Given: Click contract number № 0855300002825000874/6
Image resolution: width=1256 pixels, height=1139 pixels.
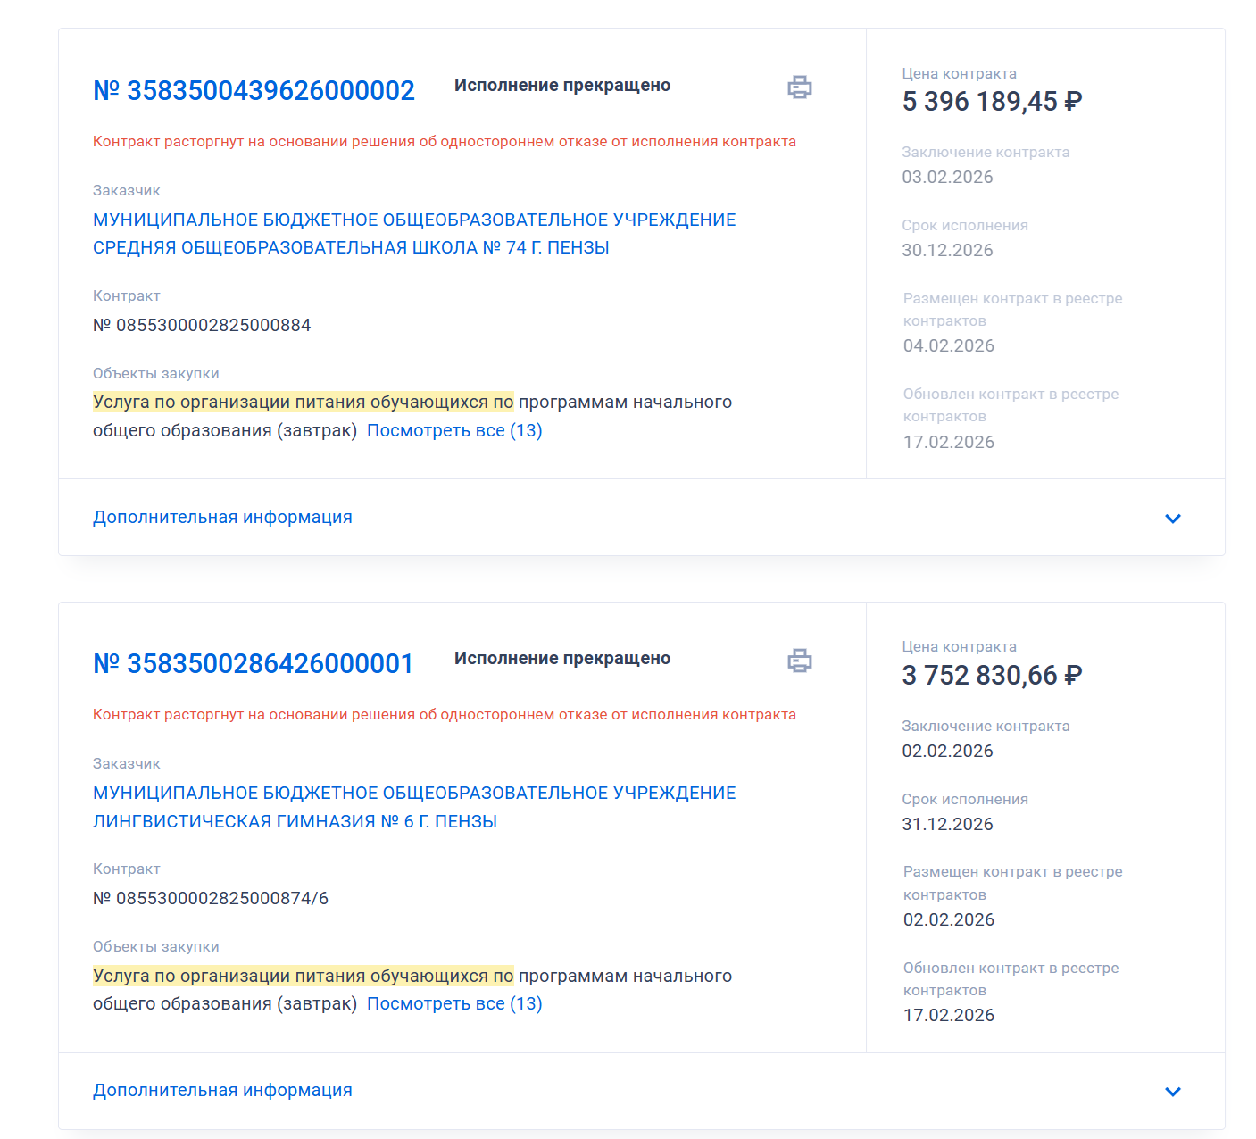Looking at the screenshot, I should click(x=211, y=899).
